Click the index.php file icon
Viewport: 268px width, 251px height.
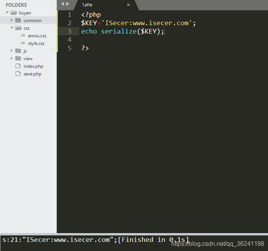18,66
